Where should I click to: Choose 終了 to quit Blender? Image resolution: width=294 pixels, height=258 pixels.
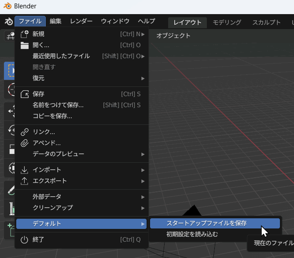(x=81, y=239)
